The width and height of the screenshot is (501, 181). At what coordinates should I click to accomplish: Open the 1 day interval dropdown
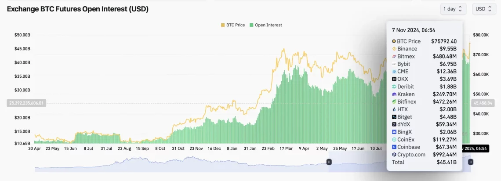(453, 9)
